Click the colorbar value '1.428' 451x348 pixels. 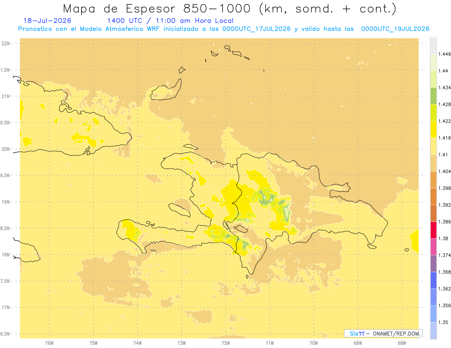[445, 104]
